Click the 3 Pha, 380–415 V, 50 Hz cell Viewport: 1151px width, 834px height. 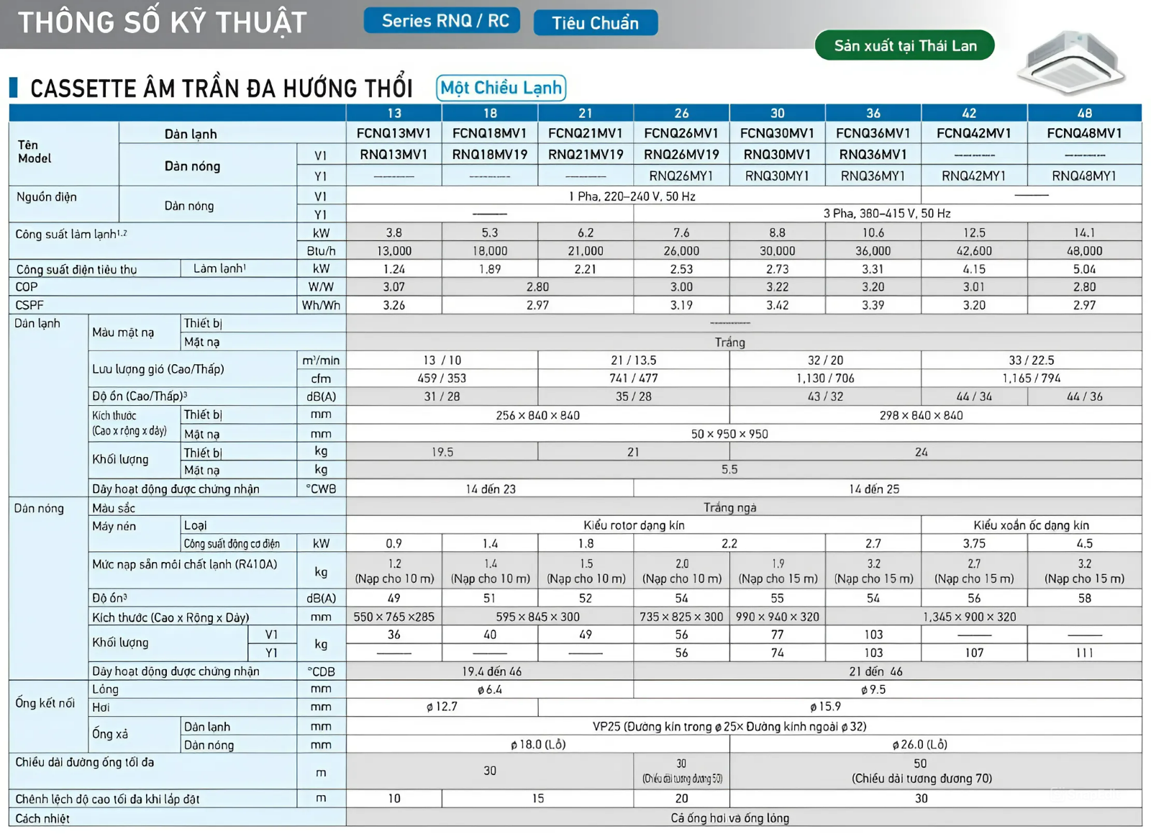point(887,214)
